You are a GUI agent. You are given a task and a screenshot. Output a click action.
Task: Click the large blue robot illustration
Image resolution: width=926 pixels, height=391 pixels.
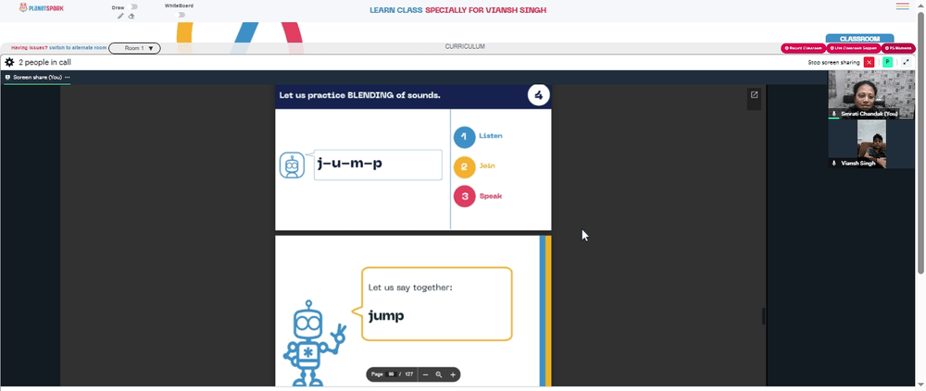314,343
